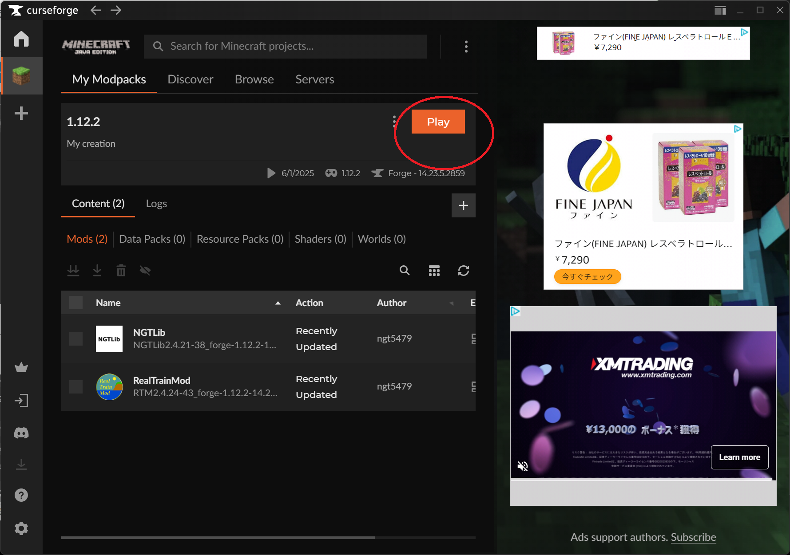790x555 pixels.
Task: Refresh the mod list
Action: [464, 271]
